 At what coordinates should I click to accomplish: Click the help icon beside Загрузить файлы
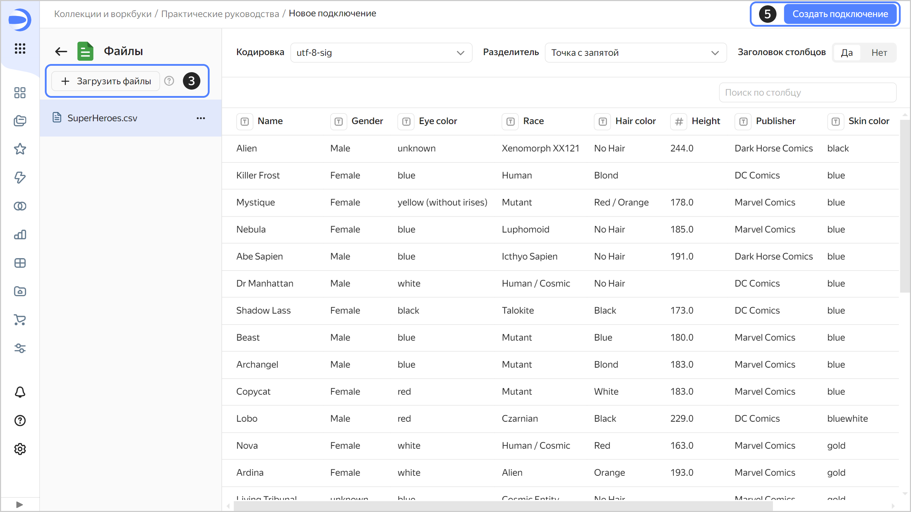[x=169, y=81]
